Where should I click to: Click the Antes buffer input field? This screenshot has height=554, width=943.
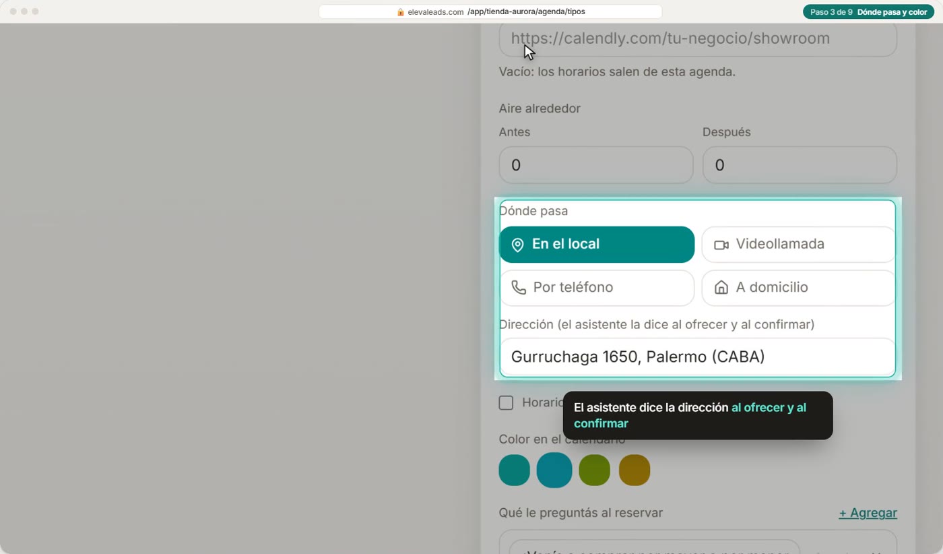596,165
